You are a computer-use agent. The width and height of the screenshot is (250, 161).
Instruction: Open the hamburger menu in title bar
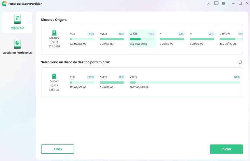[x=224, y=4]
